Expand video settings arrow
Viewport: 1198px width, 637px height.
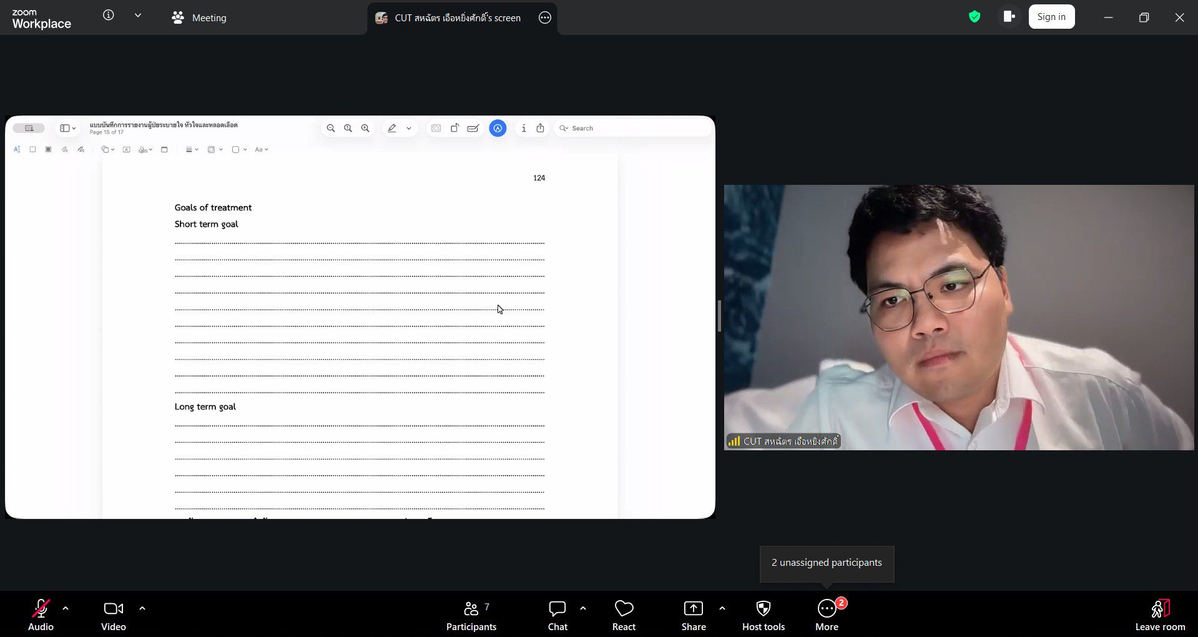(x=142, y=608)
